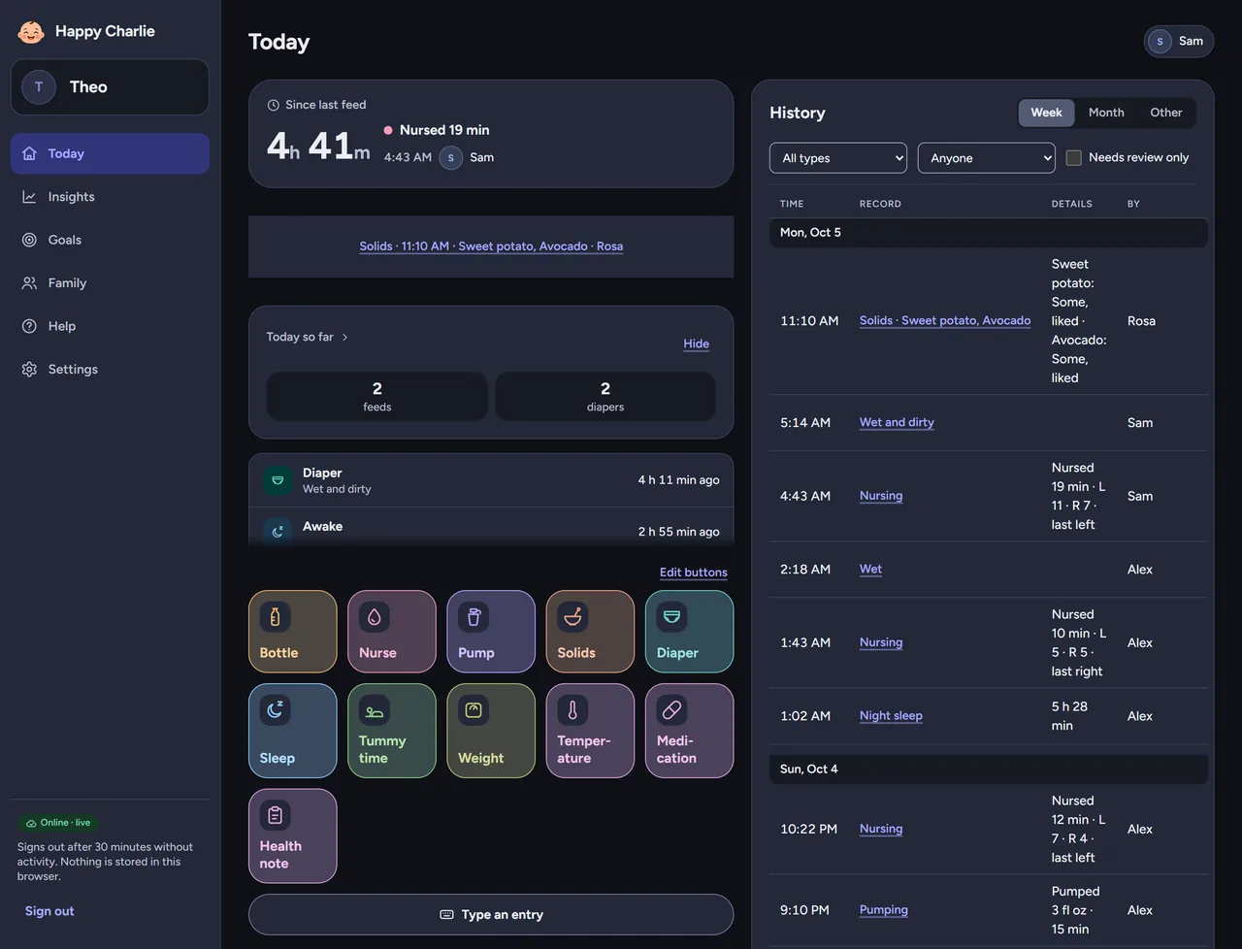Open the Help page
This screenshot has height=949, width=1242.
click(x=110, y=326)
